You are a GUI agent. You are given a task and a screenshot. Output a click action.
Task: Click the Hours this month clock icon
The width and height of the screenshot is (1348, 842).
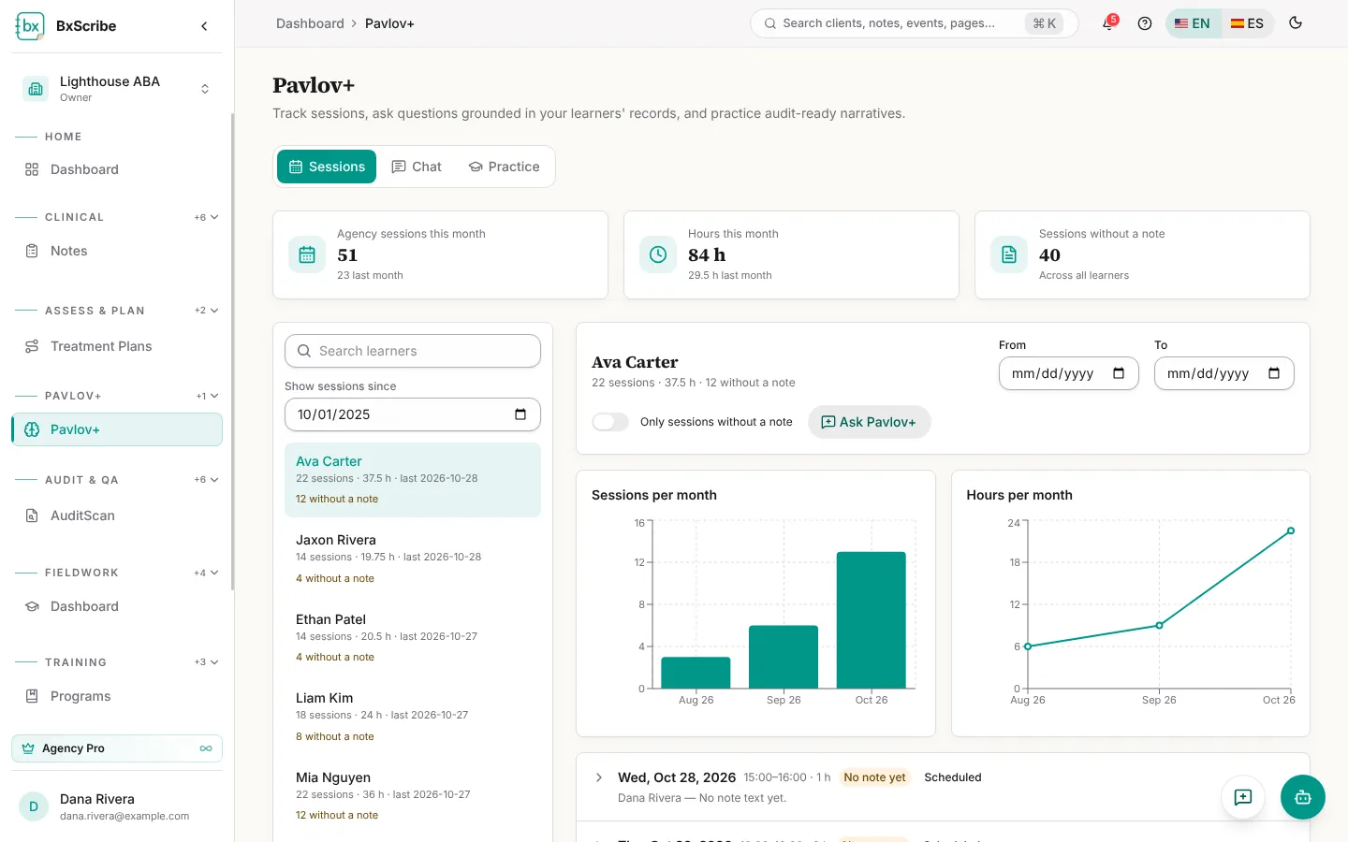[x=658, y=254]
